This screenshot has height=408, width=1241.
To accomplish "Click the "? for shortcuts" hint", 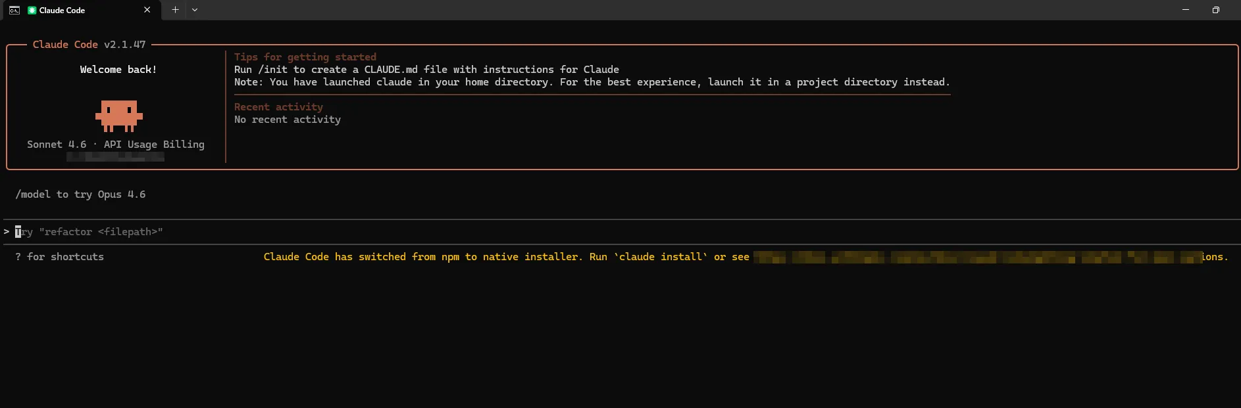I will 59,257.
